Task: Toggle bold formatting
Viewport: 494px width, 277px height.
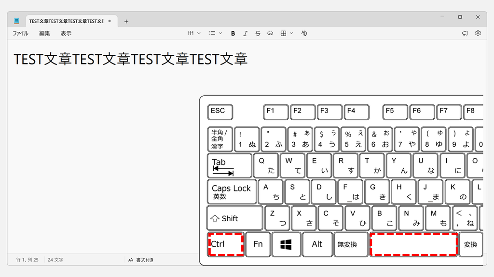Action: pyautogui.click(x=233, y=33)
